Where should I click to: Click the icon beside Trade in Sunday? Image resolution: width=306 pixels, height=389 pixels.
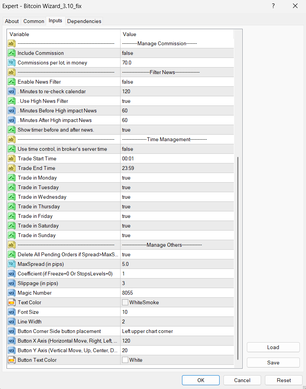[12, 236]
